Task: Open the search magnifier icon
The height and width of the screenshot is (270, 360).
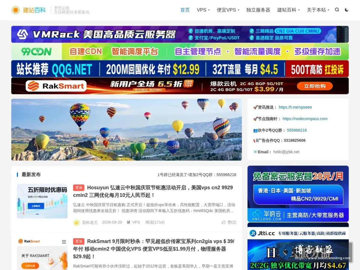Action: [x=337, y=10]
